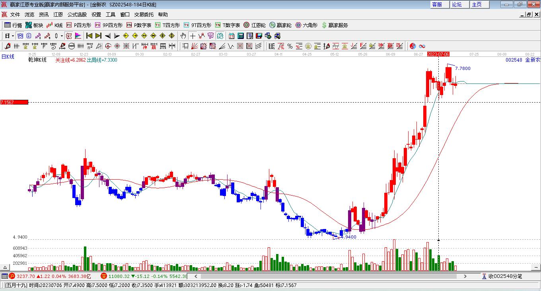Viewport: 541px width, 291px height.
Task: Open the 设置 menu
Action: [96, 15]
